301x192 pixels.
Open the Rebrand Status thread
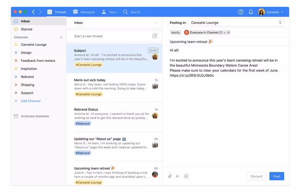click(x=114, y=117)
